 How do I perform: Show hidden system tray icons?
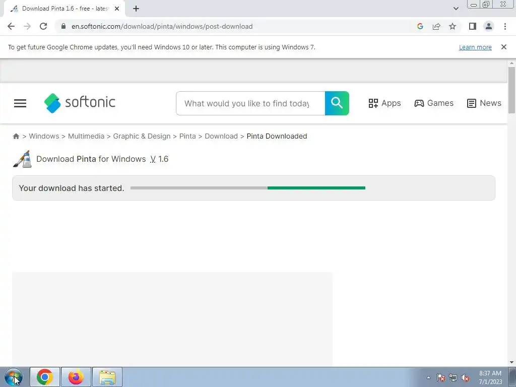tap(428, 377)
